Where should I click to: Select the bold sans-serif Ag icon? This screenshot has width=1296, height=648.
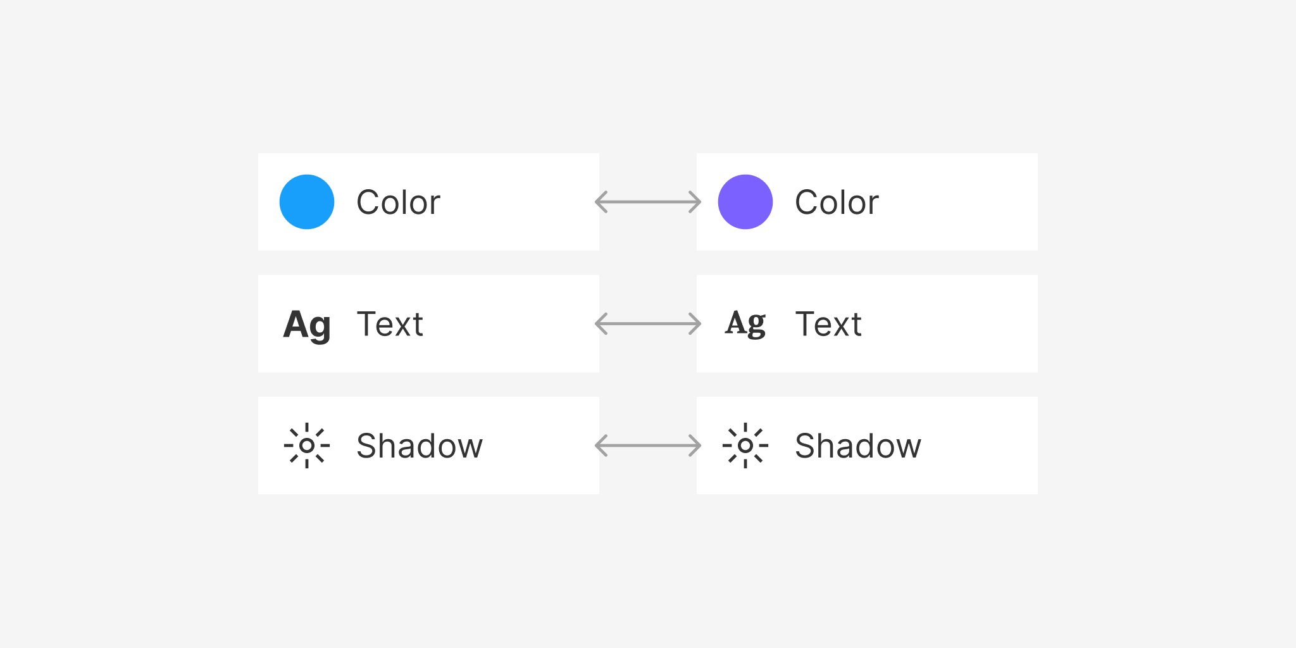[x=307, y=325]
